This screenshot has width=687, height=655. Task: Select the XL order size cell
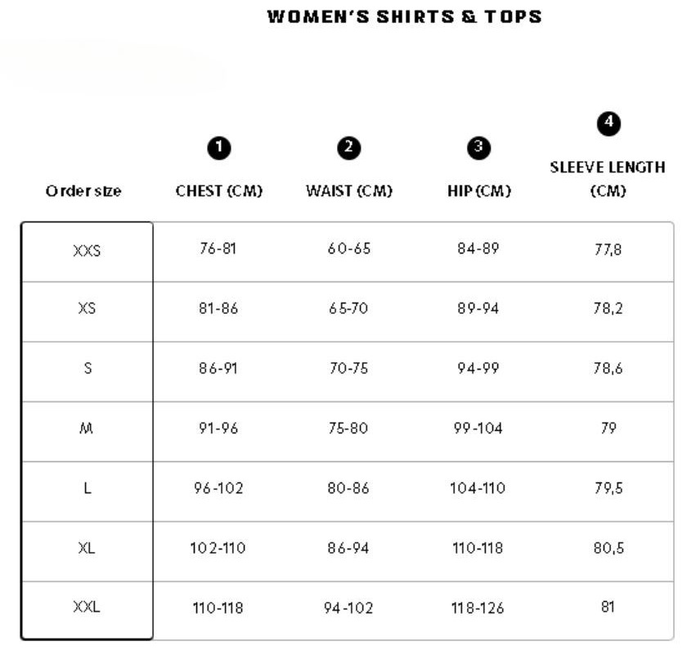click(88, 551)
